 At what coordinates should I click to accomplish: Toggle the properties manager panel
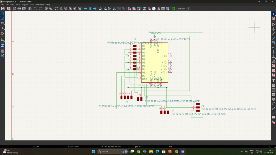pyautogui.click(x=2, y=56)
